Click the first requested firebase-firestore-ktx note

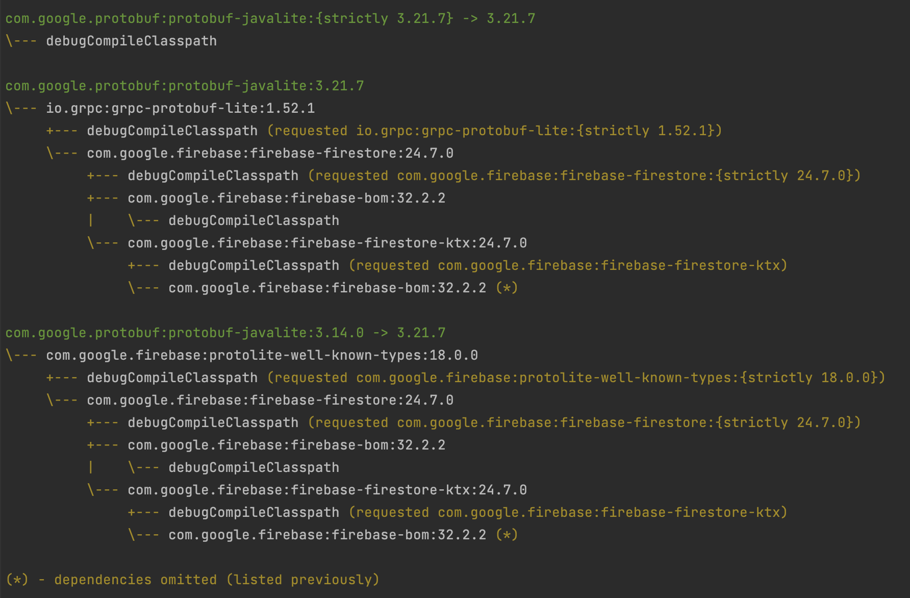(x=568, y=265)
